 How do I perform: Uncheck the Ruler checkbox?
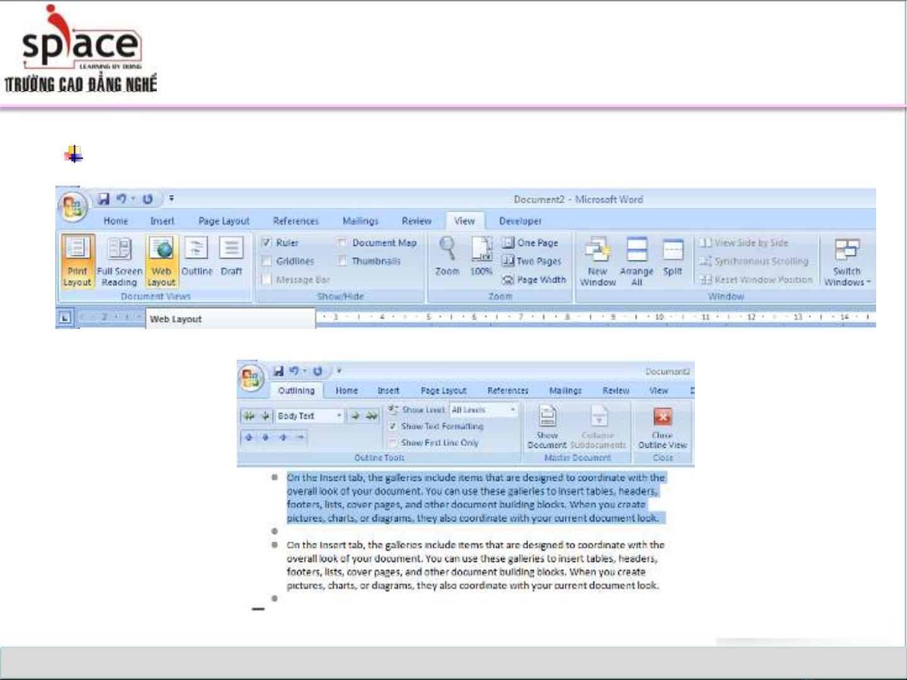point(267,242)
